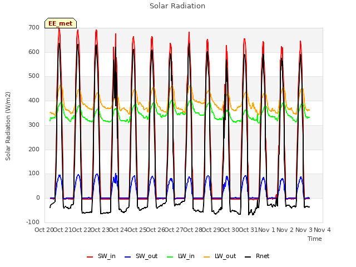Screen dimensions: 356x267
Task: Click the Oct 28 x-axis date label
Action: tap(193, 230)
